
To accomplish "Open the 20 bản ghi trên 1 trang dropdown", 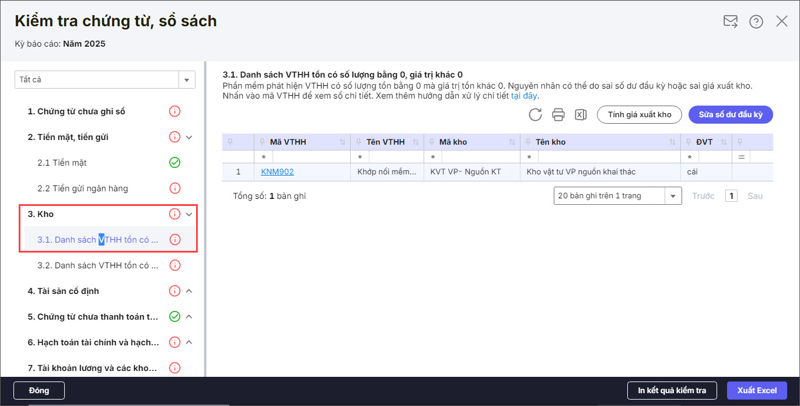I will coord(673,196).
